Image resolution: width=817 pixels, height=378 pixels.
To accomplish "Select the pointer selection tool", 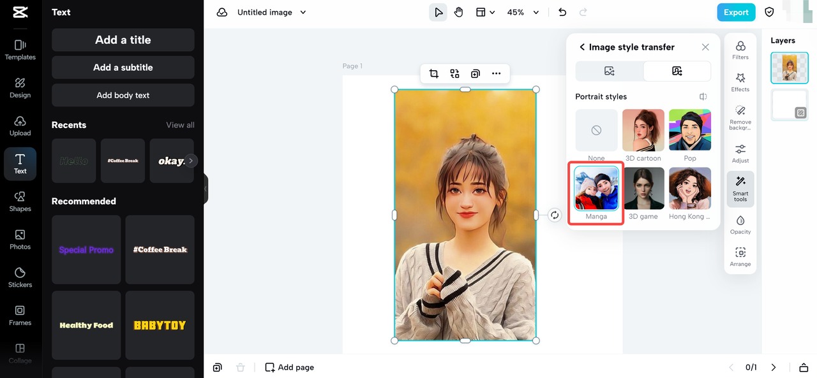I will pyautogui.click(x=438, y=12).
